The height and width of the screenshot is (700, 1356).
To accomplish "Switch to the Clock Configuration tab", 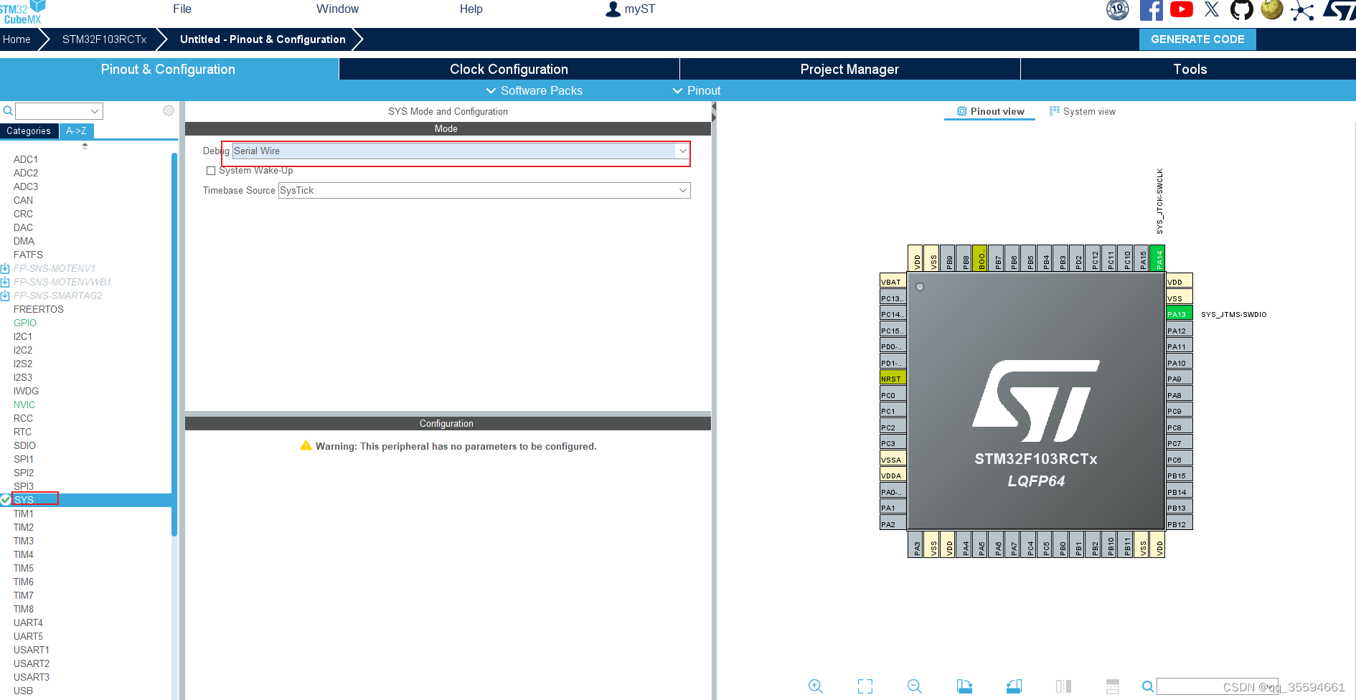I will [x=508, y=69].
